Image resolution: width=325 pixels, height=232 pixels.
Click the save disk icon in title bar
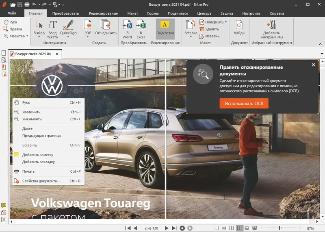click(x=20, y=4)
